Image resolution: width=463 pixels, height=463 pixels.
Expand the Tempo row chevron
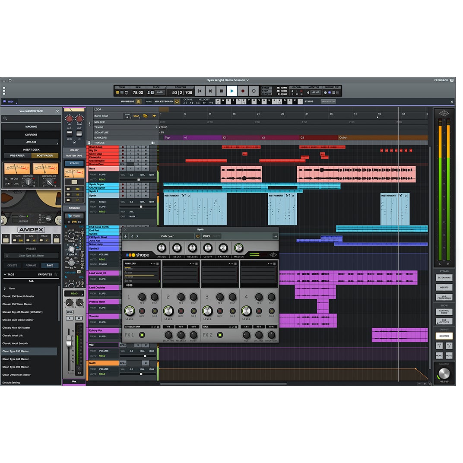pyautogui.click(x=156, y=127)
